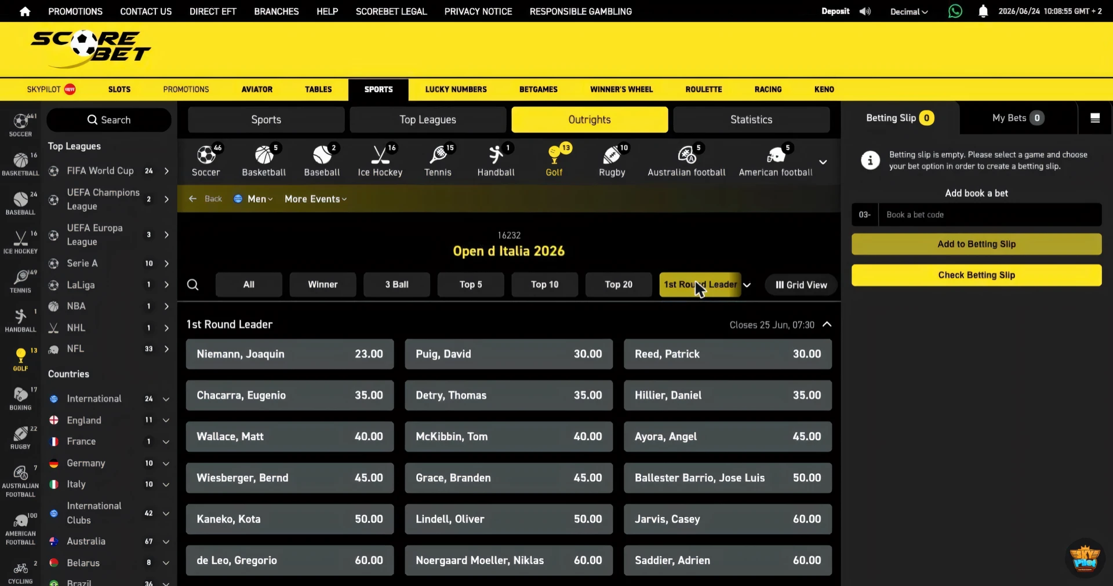This screenshot has height=586, width=1113.
Task: Open WhatsApp chat icon
Action: click(955, 11)
